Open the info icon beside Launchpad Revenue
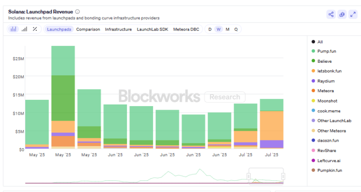361x192 pixels. point(77,11)
